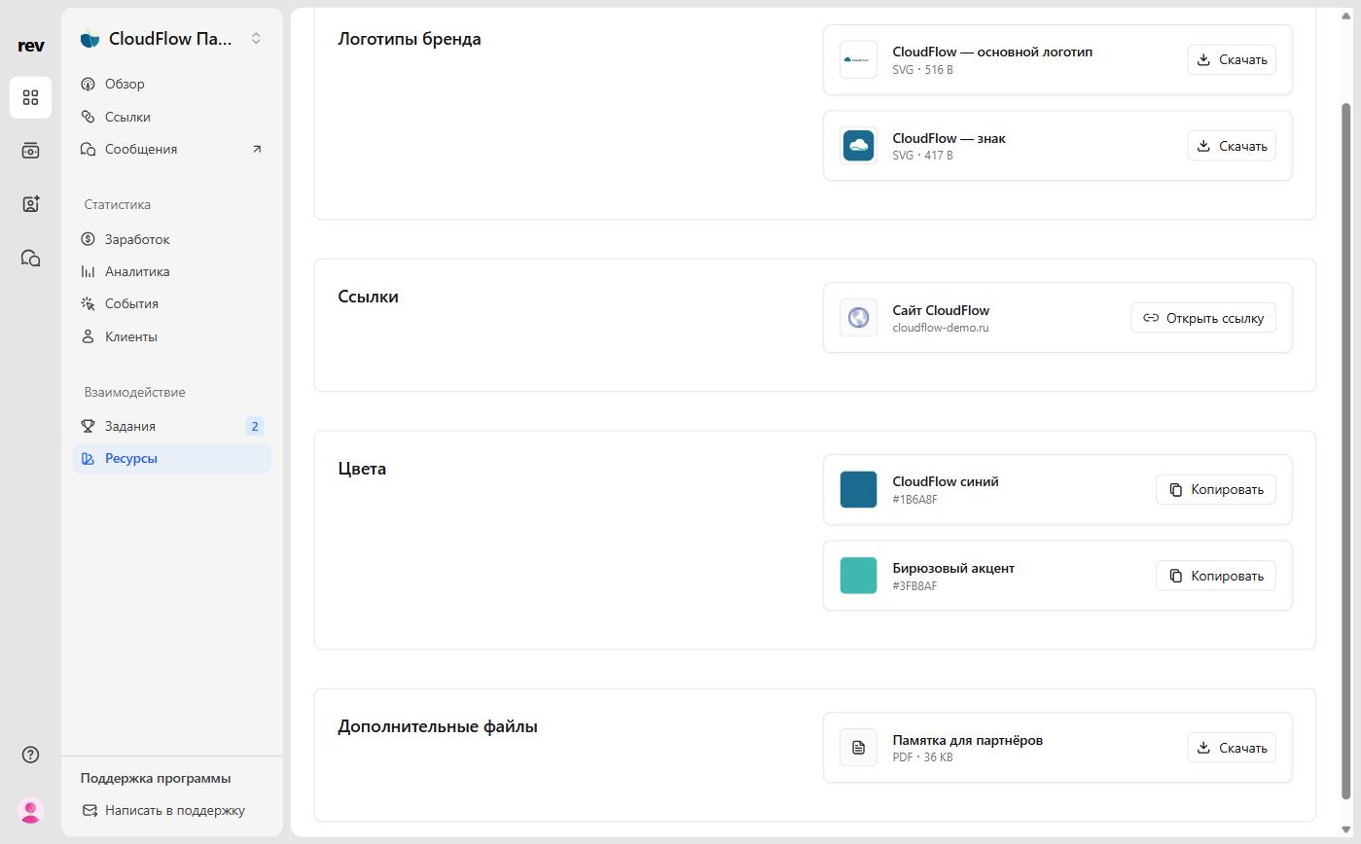Open the user avatar menu
This screenshot has width=1361, height=844.
point(30,810)
